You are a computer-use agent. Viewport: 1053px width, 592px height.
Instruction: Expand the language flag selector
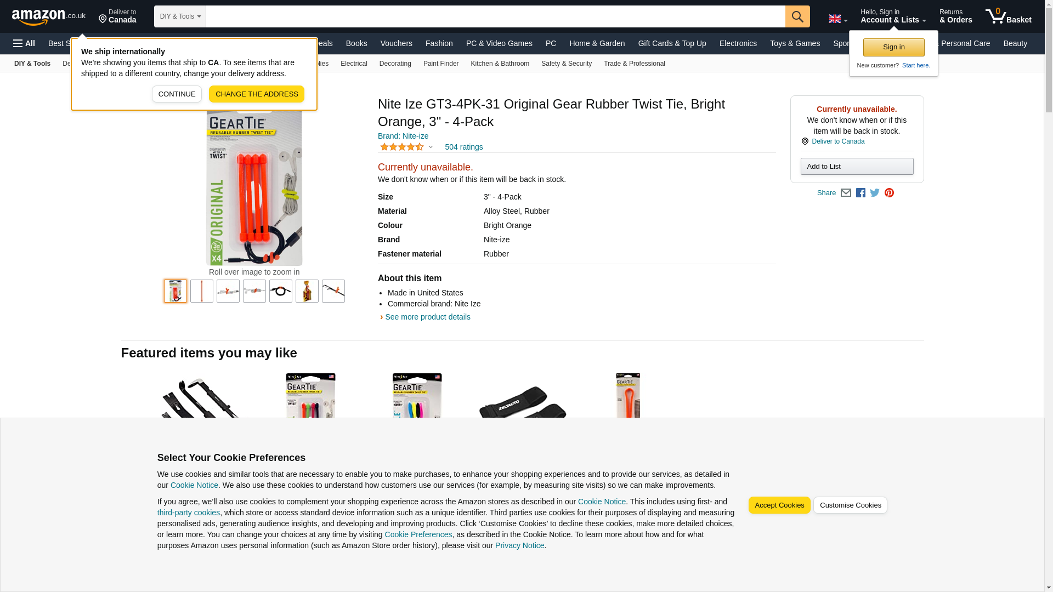point(837,19)
